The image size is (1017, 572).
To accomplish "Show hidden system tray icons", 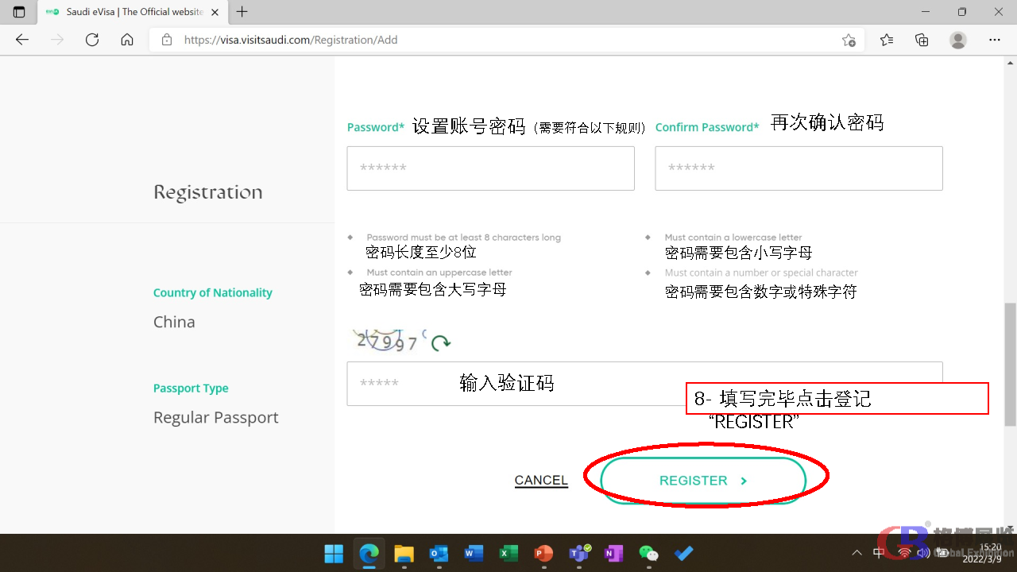I will pyautogui.click(x=857, y=553).
